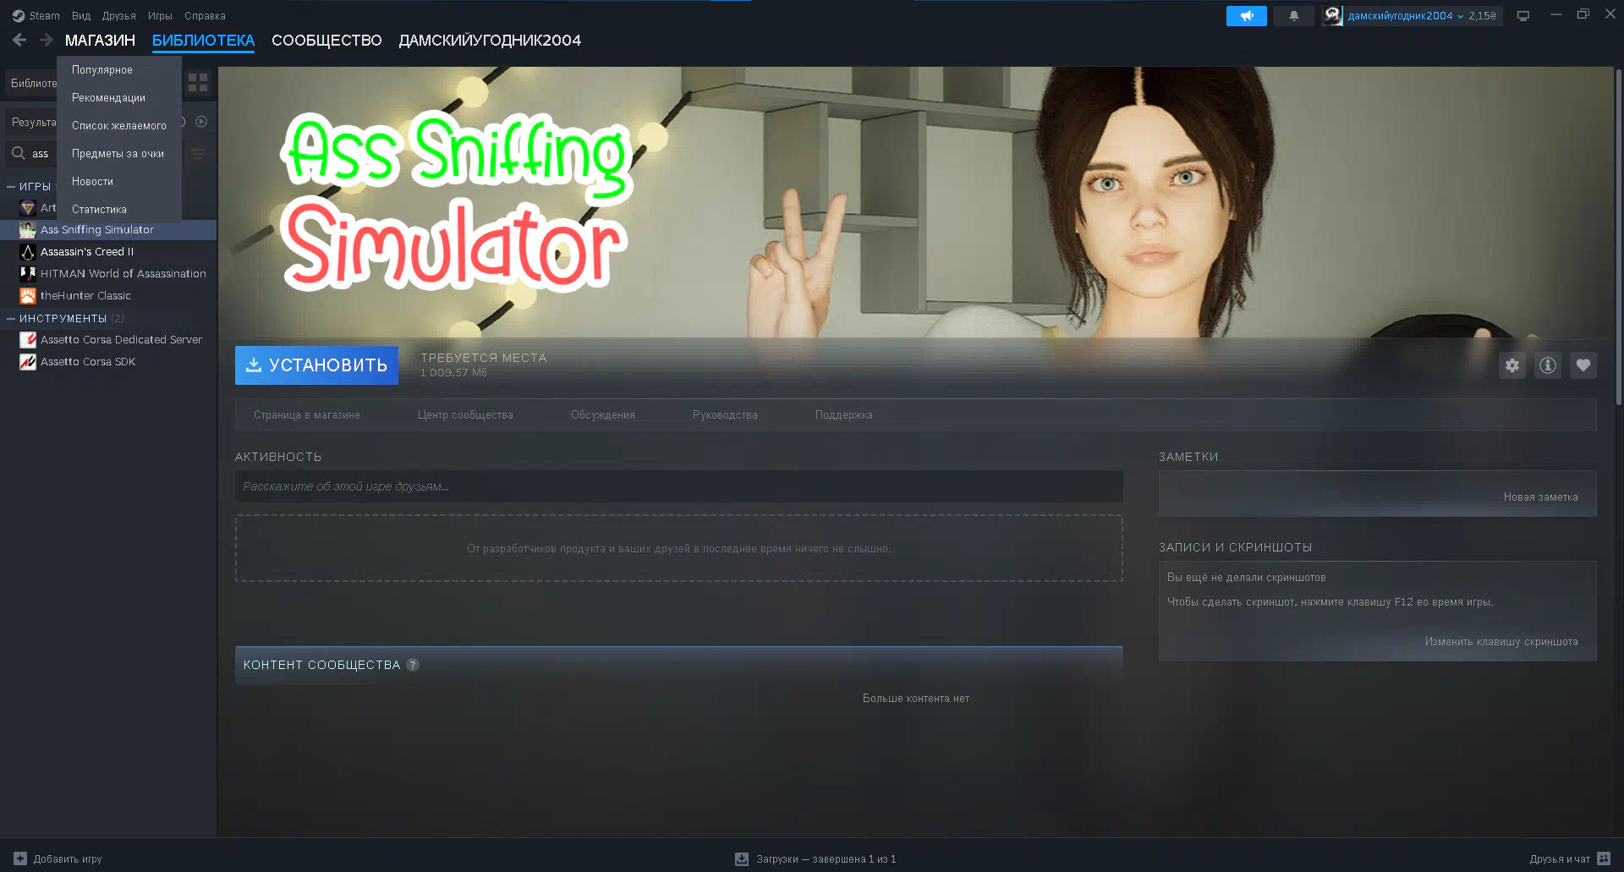The width and height of the screenshot is (1624, 872).
Task: Show game information icon
Action: click(1548, 365)
